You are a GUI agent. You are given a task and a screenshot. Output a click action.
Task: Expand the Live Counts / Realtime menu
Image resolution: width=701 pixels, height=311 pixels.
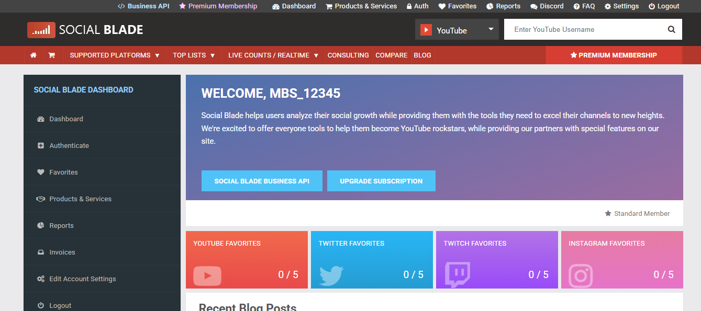coord(273,55)
